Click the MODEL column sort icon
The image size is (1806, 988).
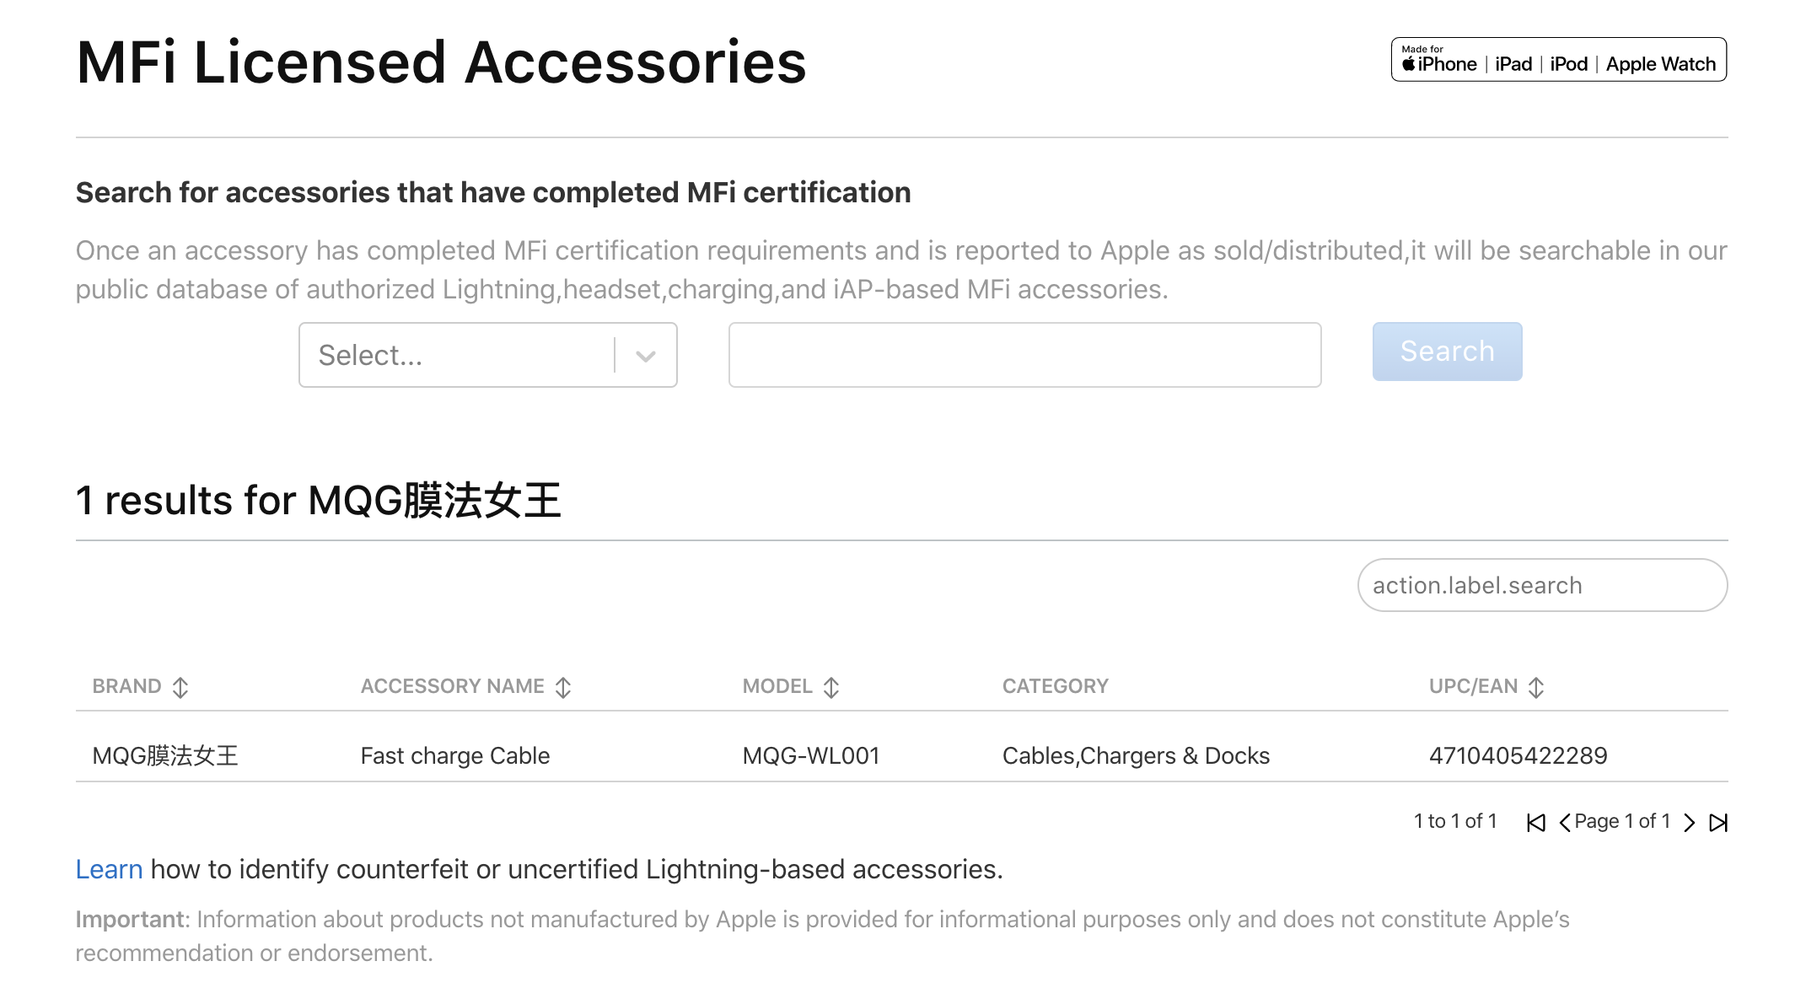click(831, 687)
